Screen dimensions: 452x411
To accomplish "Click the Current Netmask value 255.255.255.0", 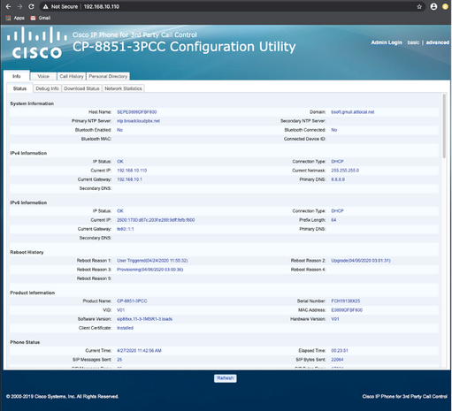I will point(345,171).
